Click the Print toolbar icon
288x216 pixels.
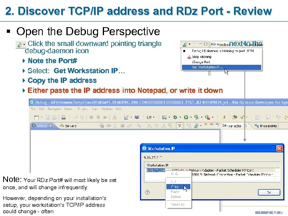pos(54,117)
